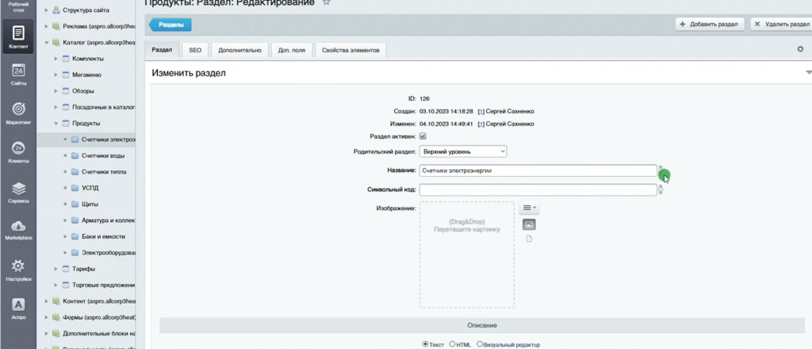Open Родительский раздел dropdown
This screenshot has height=349, width=812.
tap(463, 151)
